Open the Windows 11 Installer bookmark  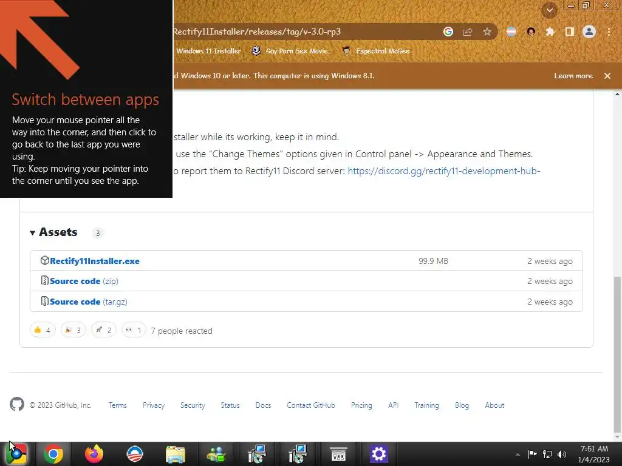(x=208, y=51)
